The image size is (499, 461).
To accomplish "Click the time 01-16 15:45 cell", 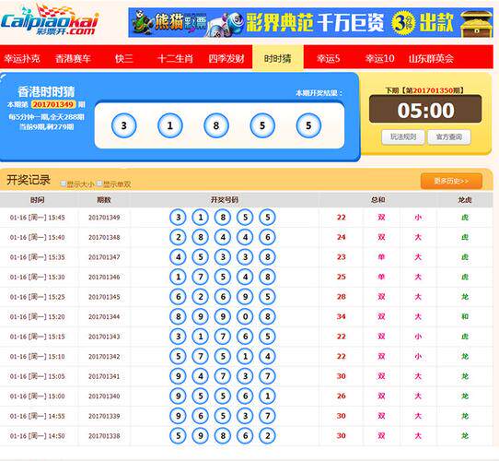I will coord(37,218).
